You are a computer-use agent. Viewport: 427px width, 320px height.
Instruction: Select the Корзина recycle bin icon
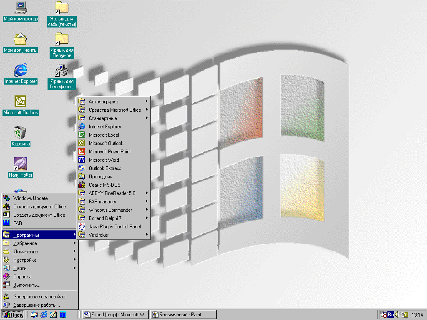[20, 132]
